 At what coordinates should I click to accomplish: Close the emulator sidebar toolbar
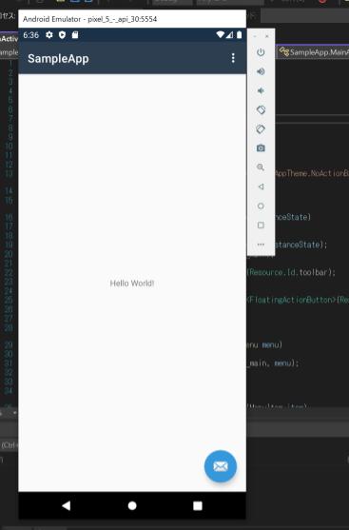pyautogui.click(x=267, y=36)
